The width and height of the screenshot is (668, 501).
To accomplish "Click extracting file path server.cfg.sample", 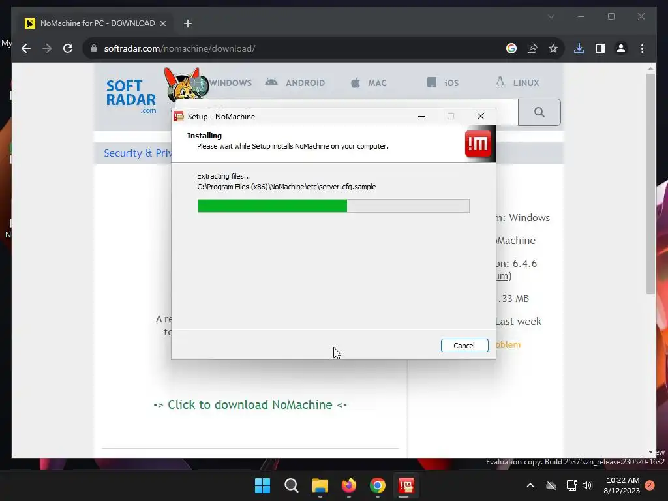I will [x=286, y=187].
